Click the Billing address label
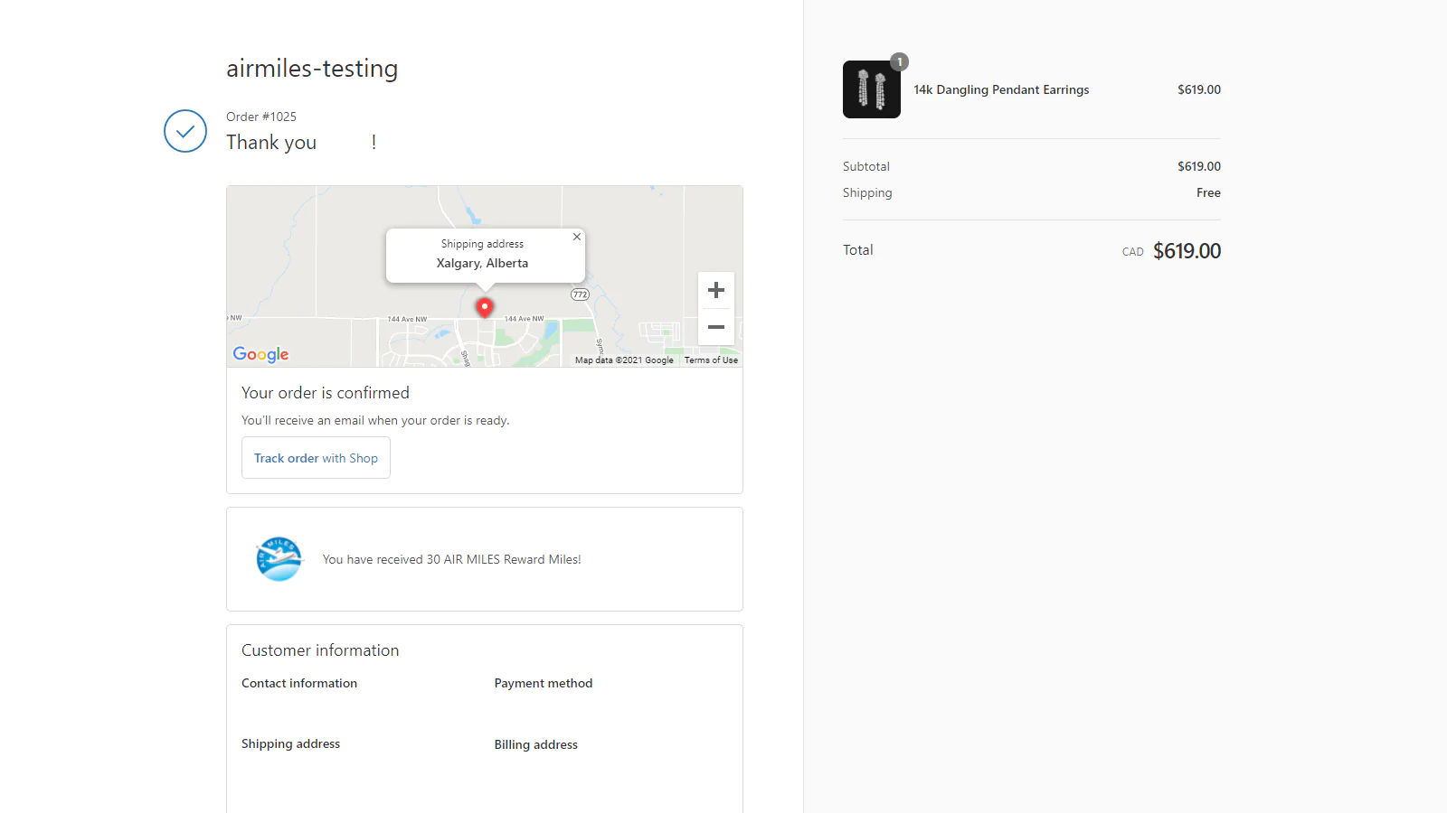Image resolution: width=1447 pixels, height=813 pixels. coord(535,745)
